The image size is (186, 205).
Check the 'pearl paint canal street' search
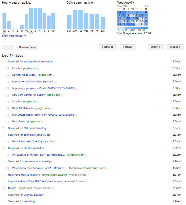[3, 135]
